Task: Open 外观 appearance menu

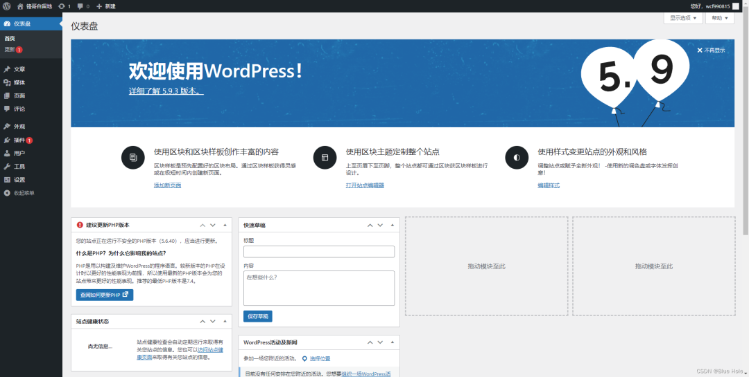Action: click(19, 127)
